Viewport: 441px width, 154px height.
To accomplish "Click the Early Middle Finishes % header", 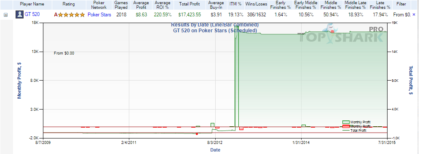I will tap(305, 5).
